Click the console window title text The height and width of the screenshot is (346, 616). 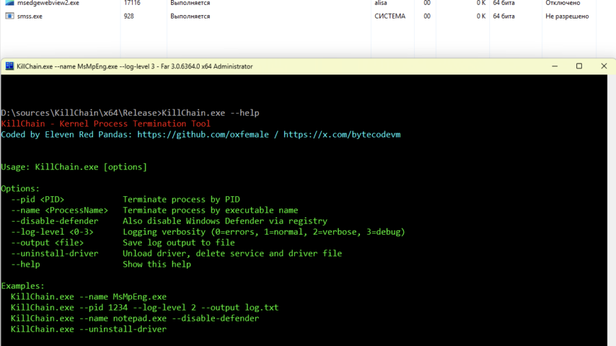click(135, 66)
